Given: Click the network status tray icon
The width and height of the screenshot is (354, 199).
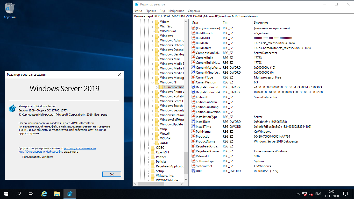Looking at the screenshot, I should coord(305,194).
